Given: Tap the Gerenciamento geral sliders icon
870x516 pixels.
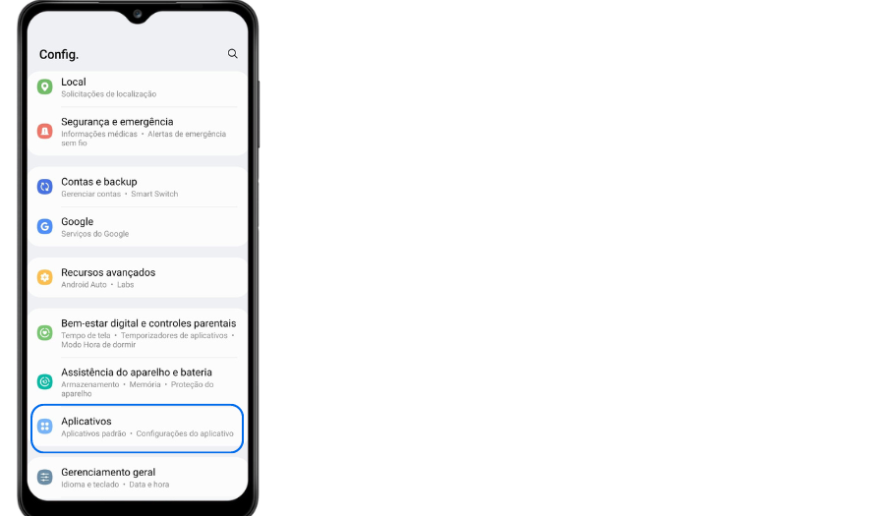Looking at the screenshot, I should tap(45, 477).
